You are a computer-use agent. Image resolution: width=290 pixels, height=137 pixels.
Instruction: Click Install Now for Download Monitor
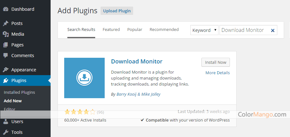(x=216, y=63)
